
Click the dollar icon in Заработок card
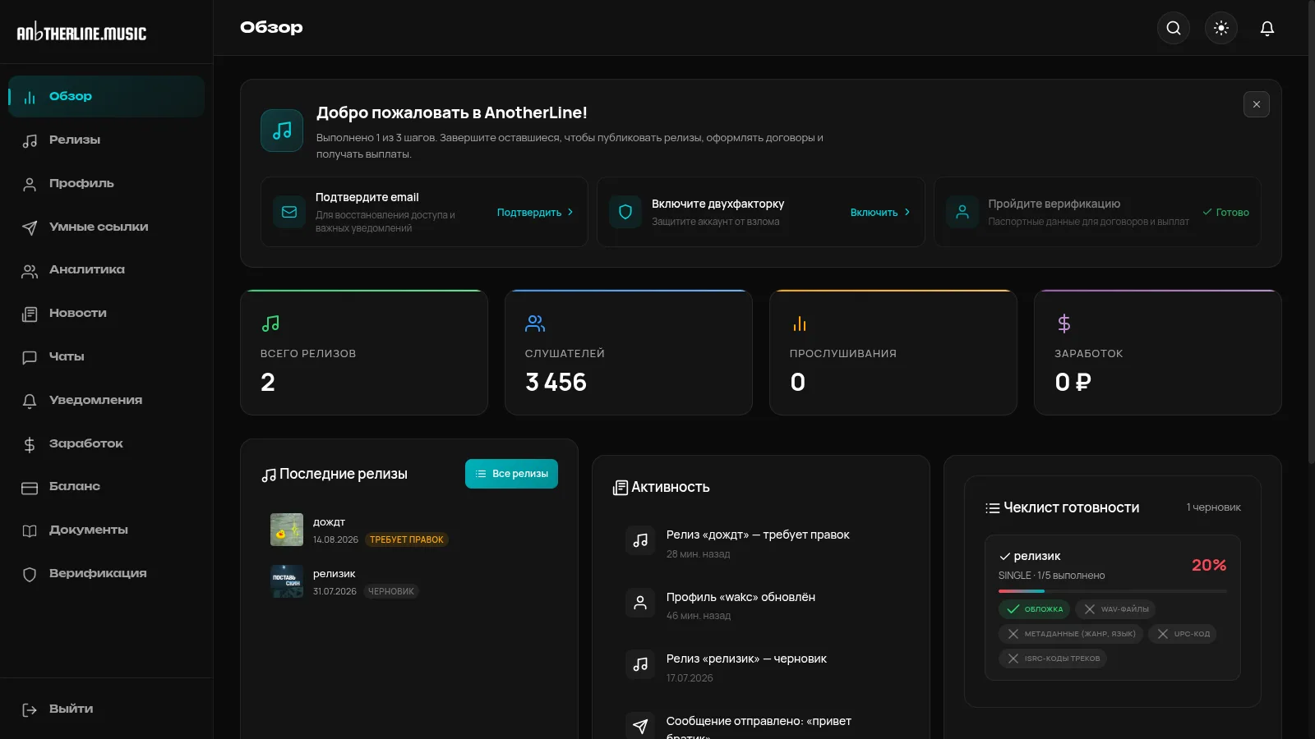1064,324
